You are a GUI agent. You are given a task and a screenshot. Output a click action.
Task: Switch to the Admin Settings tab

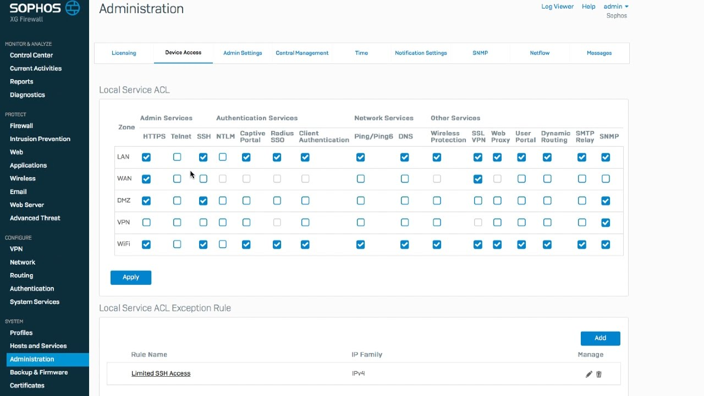pyautogui.click(x=243, y=53)
